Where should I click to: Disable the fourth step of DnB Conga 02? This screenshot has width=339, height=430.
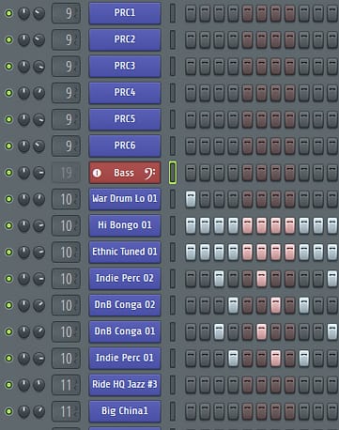click(233, 305)
